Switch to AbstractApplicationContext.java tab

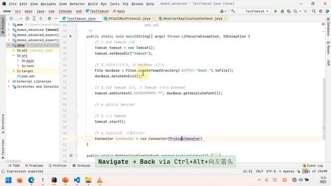[192, 19]
